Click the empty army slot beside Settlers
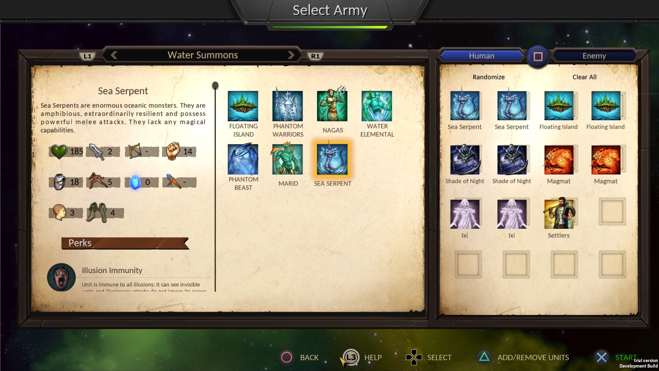The height and width of the screenshot is (371, 659). pyautogui.click(x=612, y=212)
